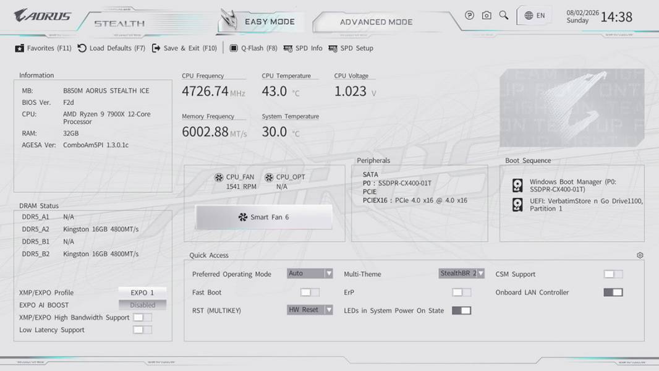Toggle ErP switch
Viewport: 659px width, 371px height.
tap(461, 292)
